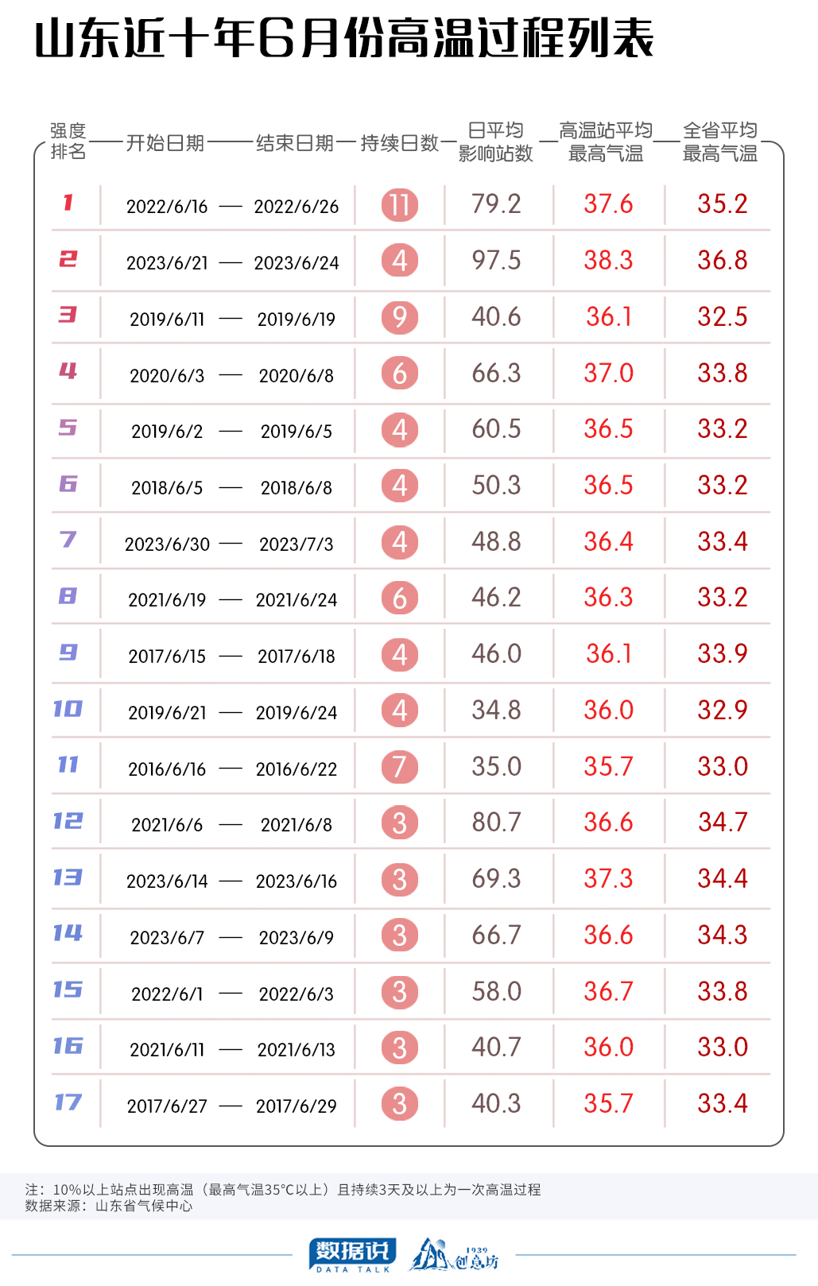Click start date 2022/6/16
The image size is (818, 1286).
point(167,207)
